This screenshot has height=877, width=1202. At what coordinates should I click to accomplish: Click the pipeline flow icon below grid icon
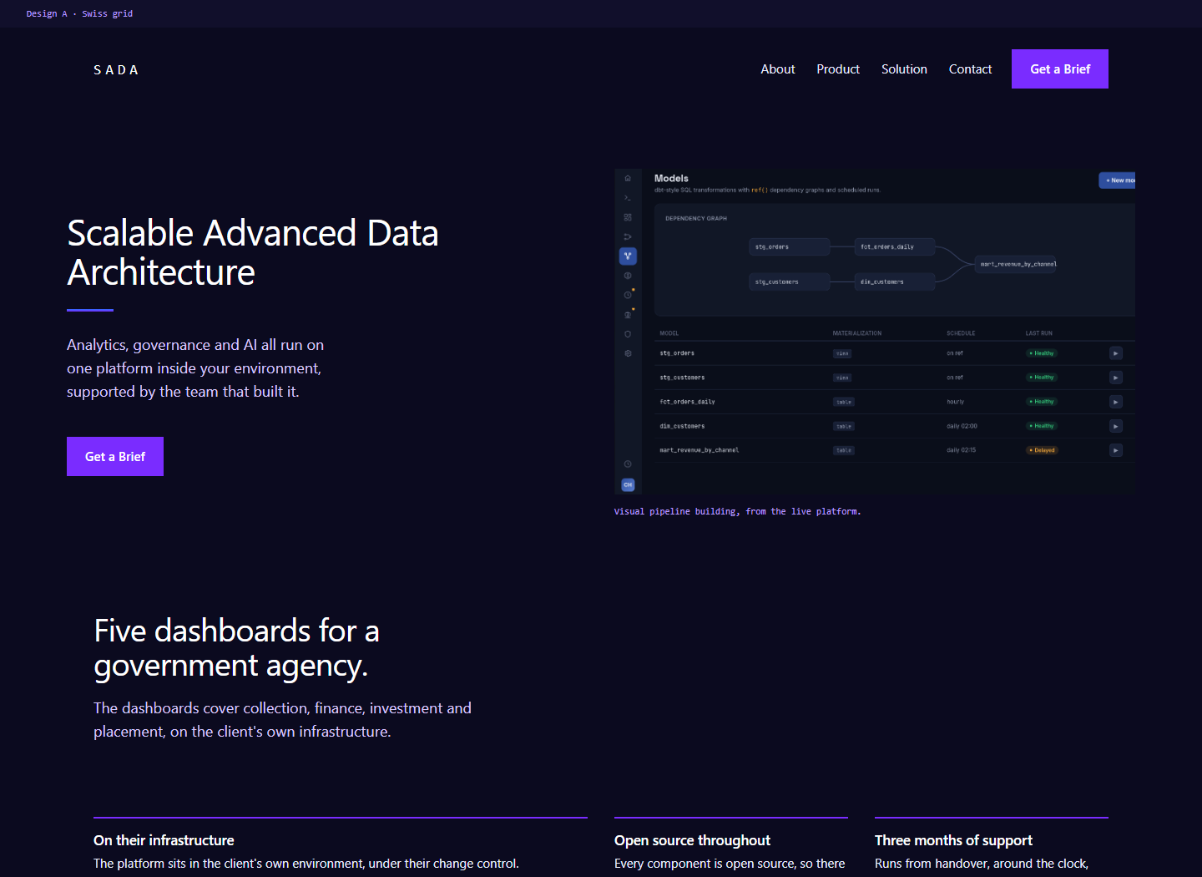(x=628, y=236)
